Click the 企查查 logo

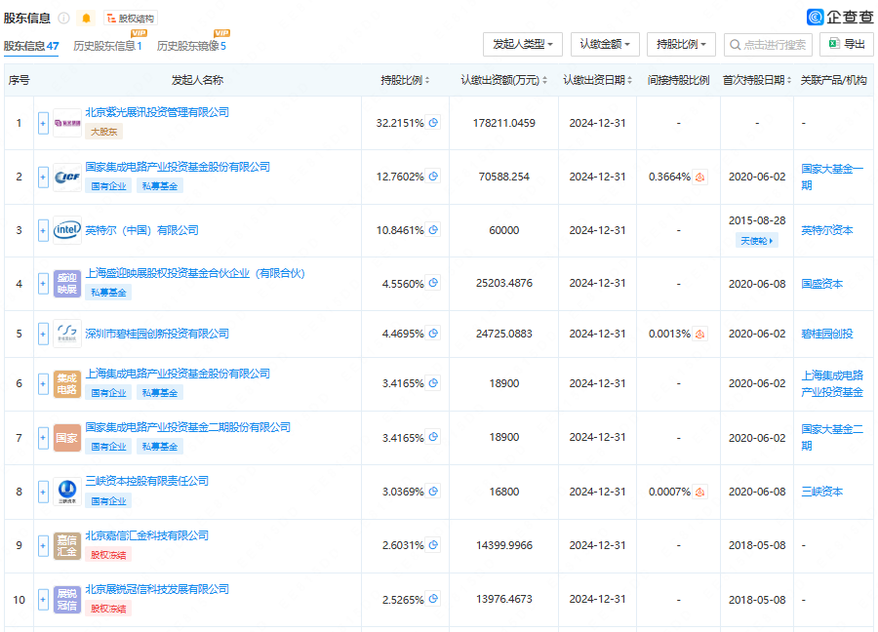coord(840,18)
